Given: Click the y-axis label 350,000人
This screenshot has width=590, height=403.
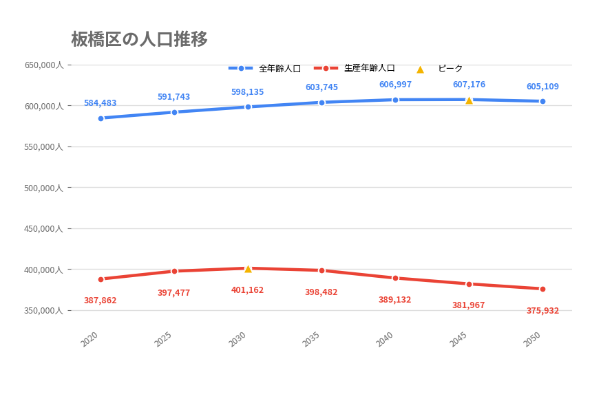Looking at the screenshot, I should 43,311.
